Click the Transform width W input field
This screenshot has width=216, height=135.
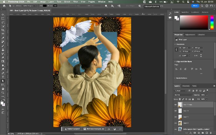tap(186, 48)
